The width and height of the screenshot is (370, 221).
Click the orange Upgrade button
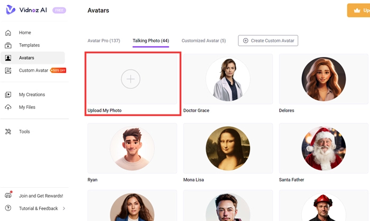pyautogui.click(x=358, y=11)
